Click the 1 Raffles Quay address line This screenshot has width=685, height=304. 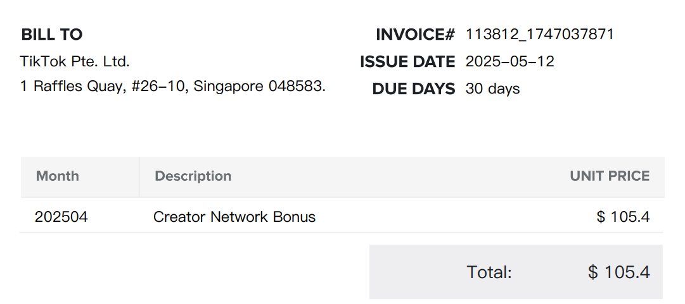173,86
